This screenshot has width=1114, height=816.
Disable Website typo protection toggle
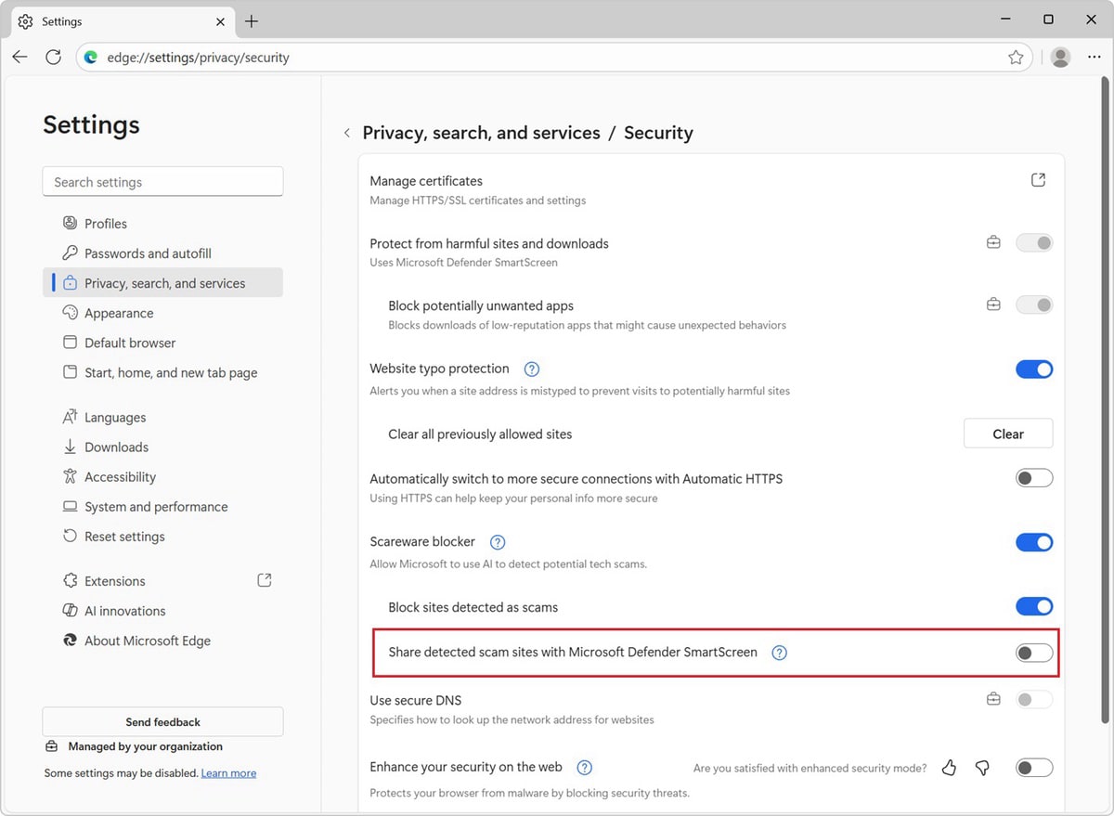pos(1033,369)
